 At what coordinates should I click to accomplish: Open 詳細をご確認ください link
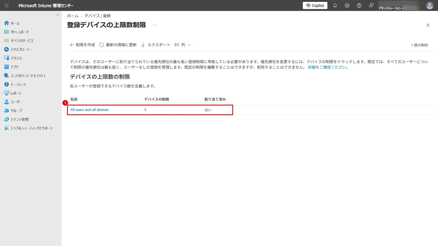pyautogui.click(x=328, y=67)
